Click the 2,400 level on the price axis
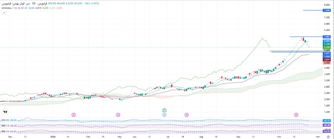Image resolution: width=334 pixels, height=139 pixels. pos(327,93)
